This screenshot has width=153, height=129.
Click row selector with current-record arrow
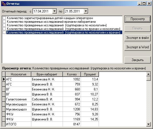tap(4, 79)
